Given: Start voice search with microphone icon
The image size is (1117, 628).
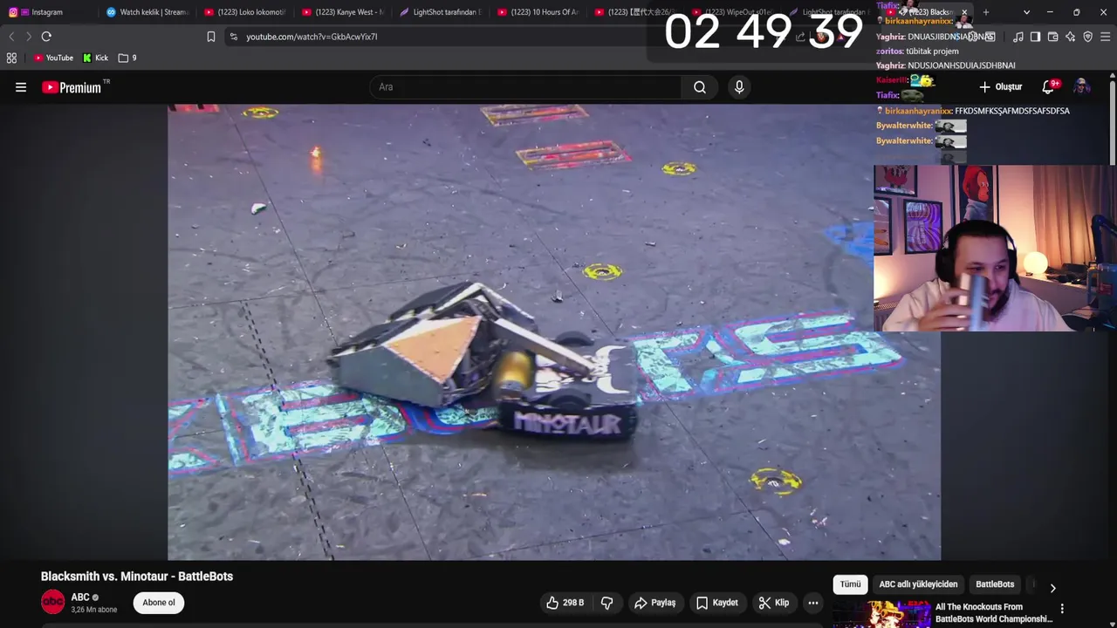Looking at the screenshot, I should [739, 87].
